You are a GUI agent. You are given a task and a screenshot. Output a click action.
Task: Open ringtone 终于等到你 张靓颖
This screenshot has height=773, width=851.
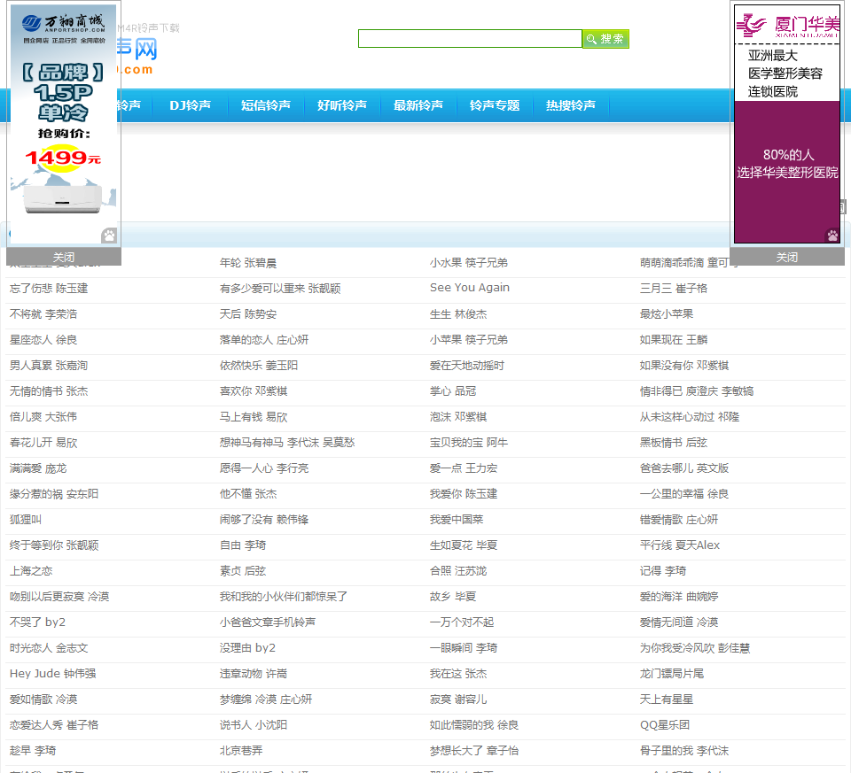[54, 545]
